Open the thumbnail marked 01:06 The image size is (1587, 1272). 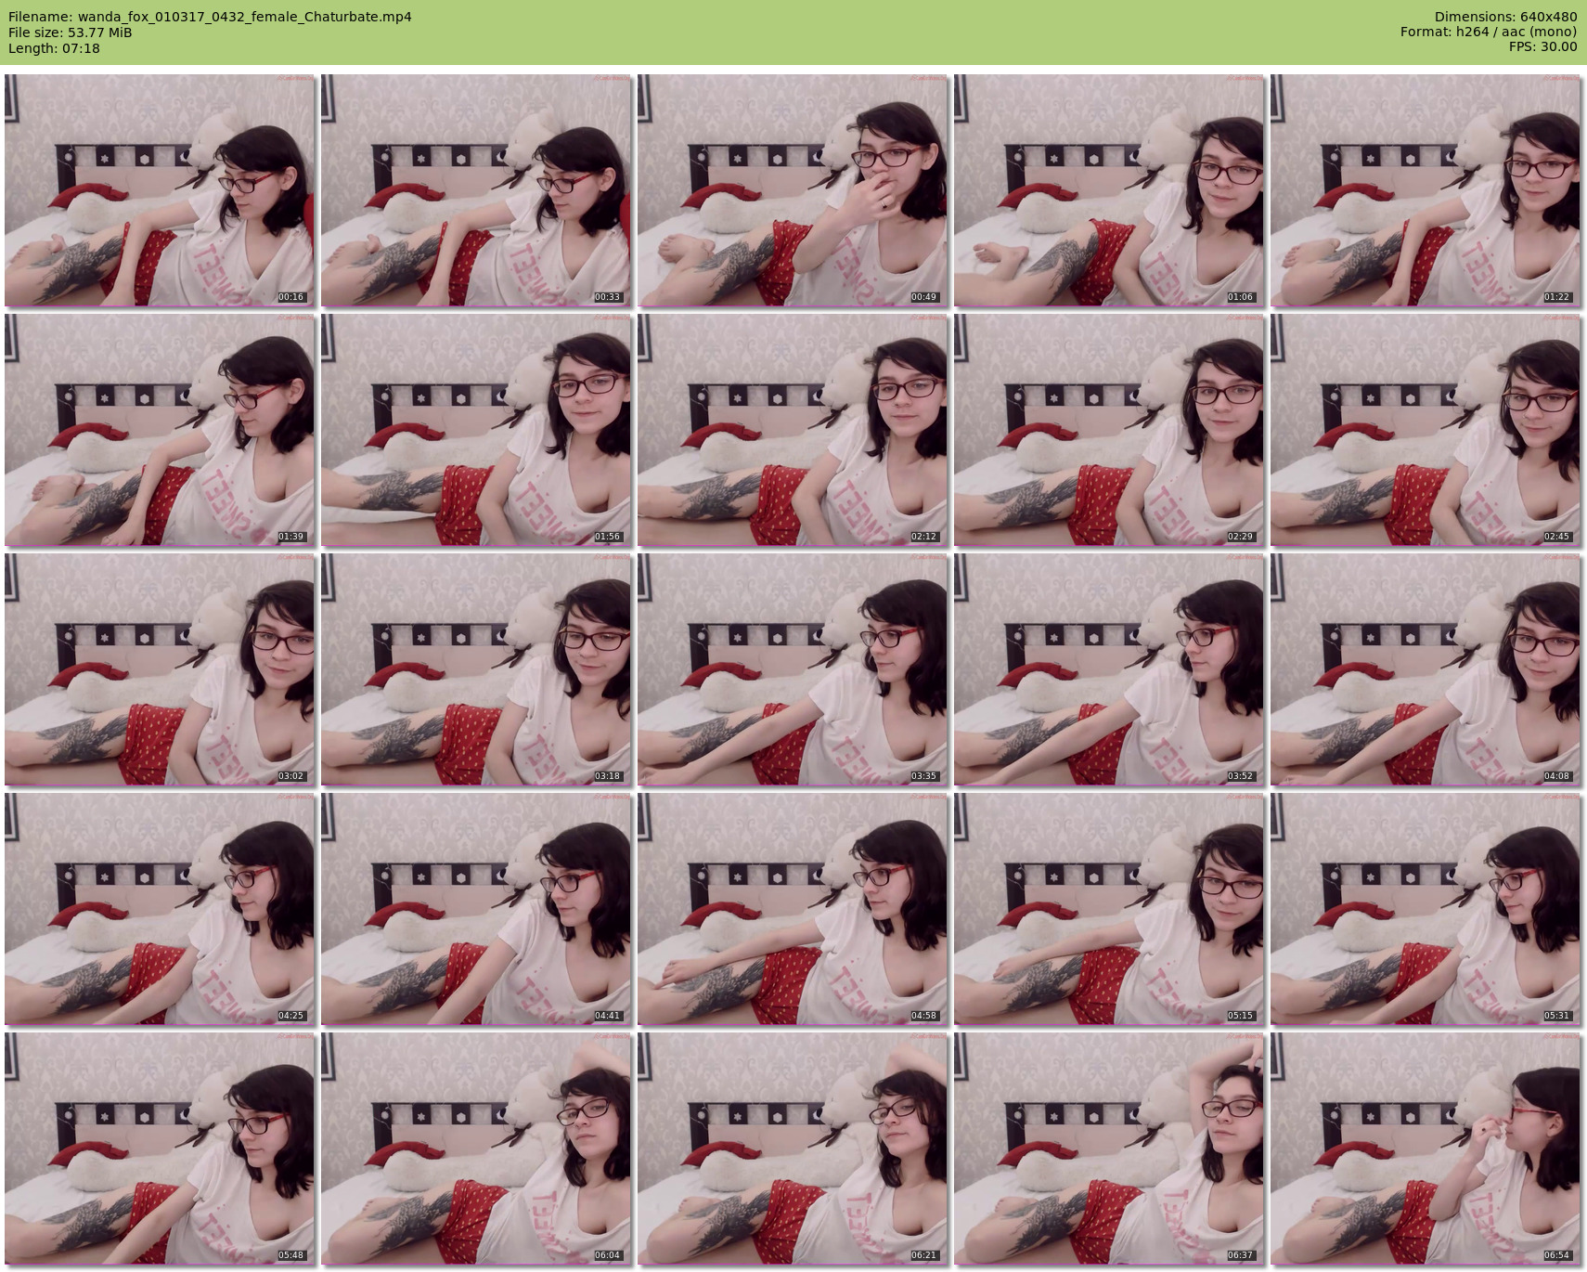click(x=1109, y=190)
